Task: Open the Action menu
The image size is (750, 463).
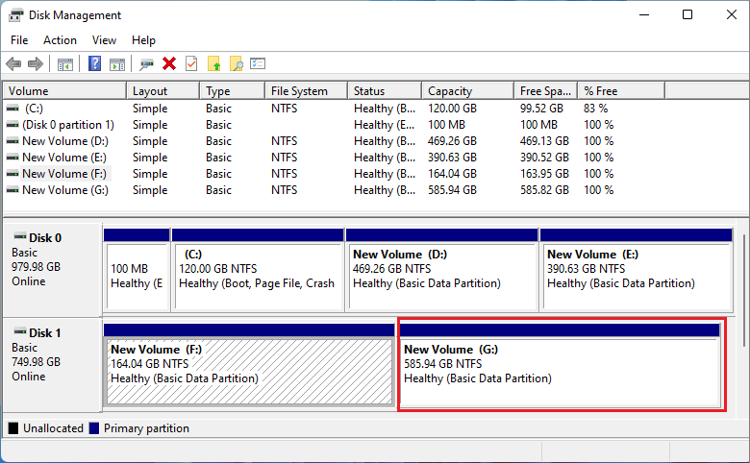Action: click(60, 40)
